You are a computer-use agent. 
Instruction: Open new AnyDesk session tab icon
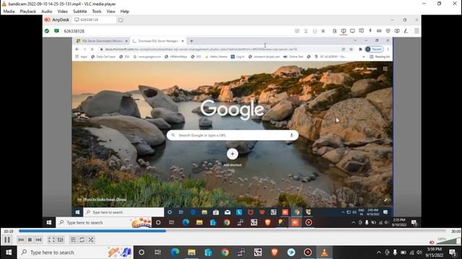[x=121, y=20]
